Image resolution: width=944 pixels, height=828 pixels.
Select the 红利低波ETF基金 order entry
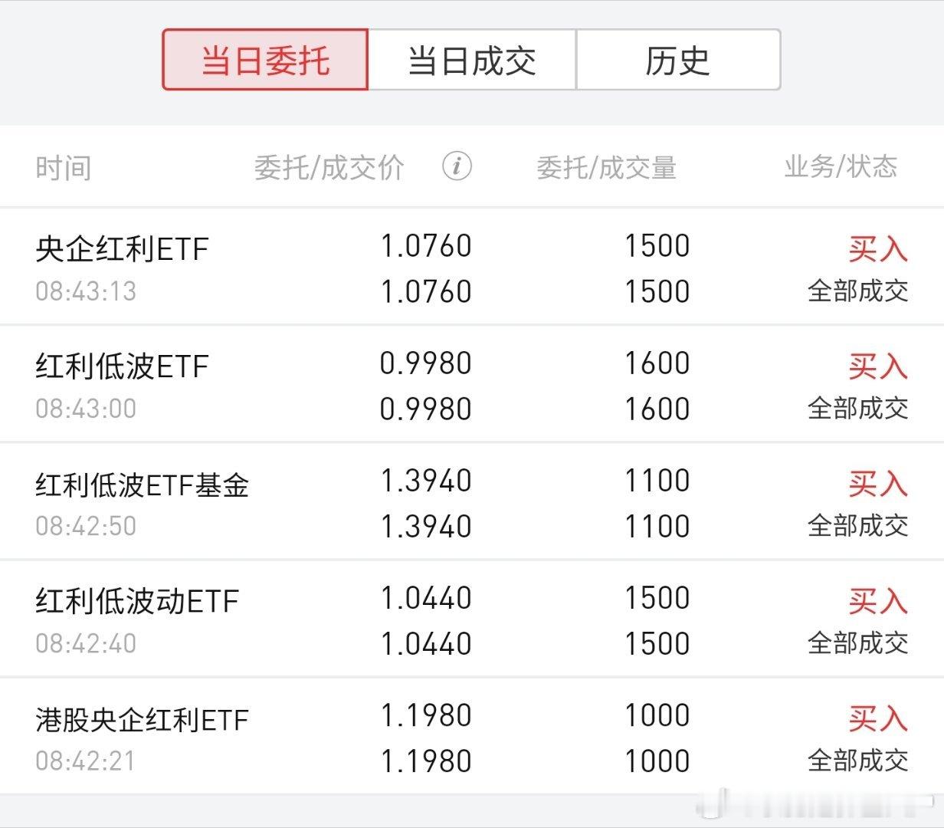click(472, 502)
